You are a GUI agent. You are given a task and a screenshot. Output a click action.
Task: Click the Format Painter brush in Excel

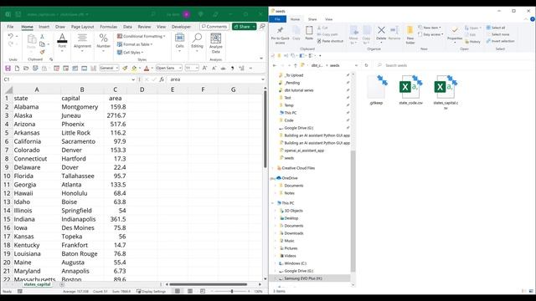42,52
